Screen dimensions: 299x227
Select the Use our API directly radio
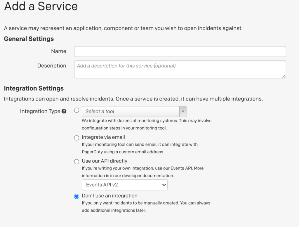pyautogui.click(x=77, y=162)
